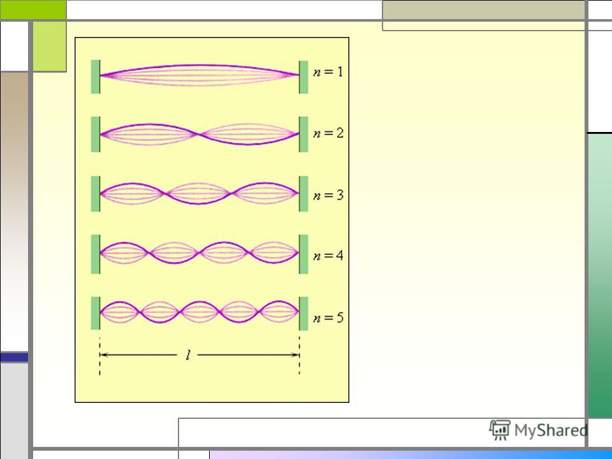Click the two-loop standing wave diagram
612x459 pixels.
click(200, 135)
